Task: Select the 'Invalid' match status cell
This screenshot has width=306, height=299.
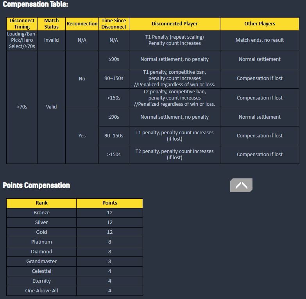Action: [x=51, y=40]
